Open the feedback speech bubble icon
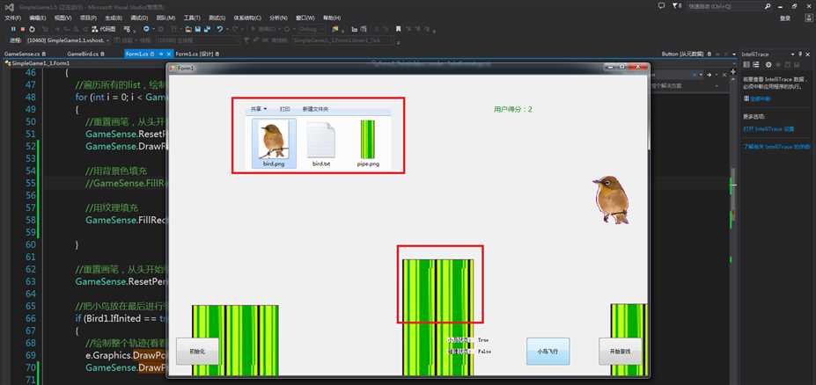The image size is (816, 385). pos(661,6)
